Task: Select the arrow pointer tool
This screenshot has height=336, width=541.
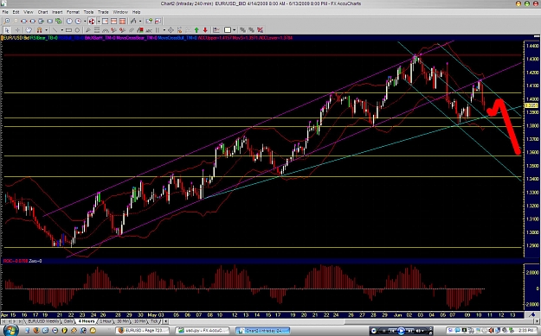Action: coord(7,30)
